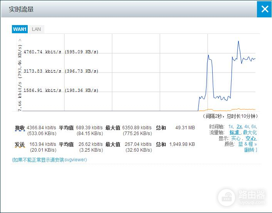Click the 1586.91 kbit/s axis label

42,91
